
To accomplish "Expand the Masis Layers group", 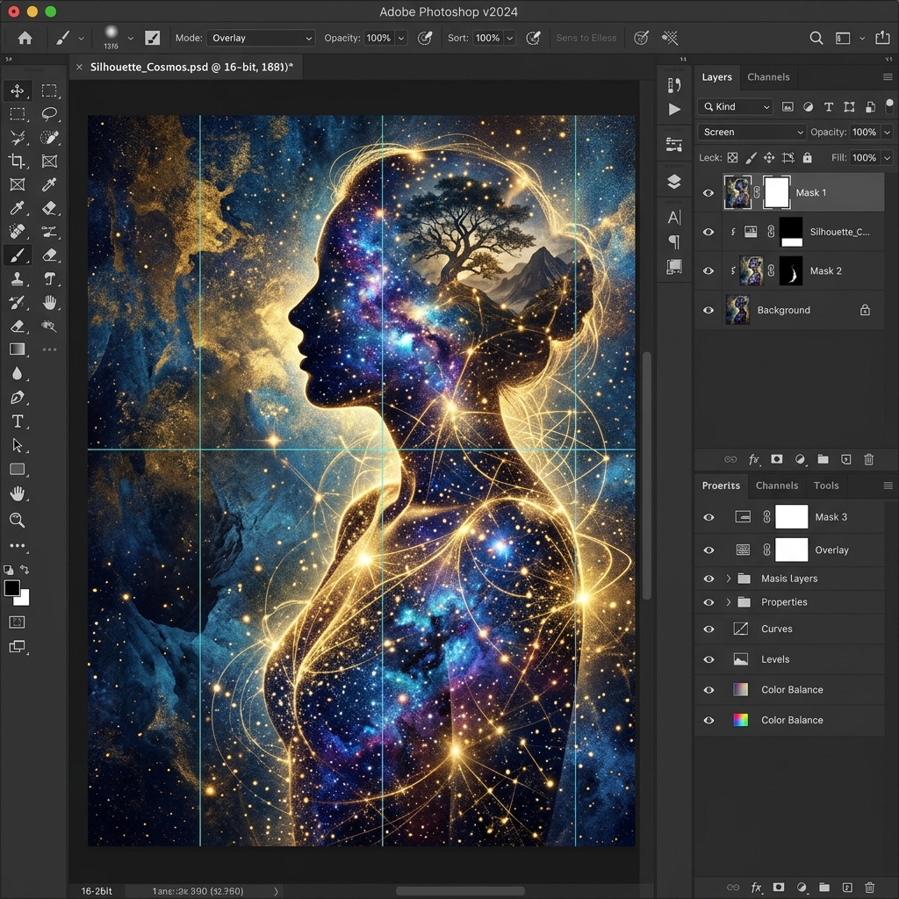I will coord(729,579).
